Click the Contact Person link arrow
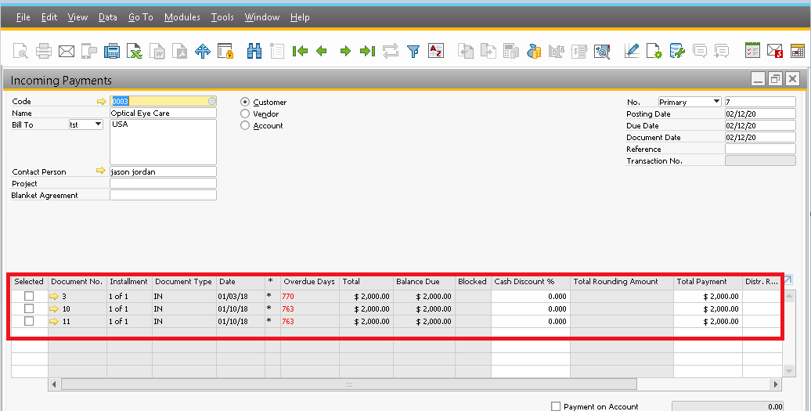Image resolution: width=811 pixels, height=411 pixels. click(101, 171)
